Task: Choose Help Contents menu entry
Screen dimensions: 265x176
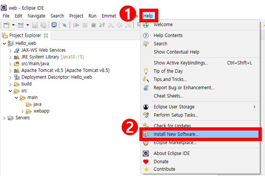Action: pos(200,35)
